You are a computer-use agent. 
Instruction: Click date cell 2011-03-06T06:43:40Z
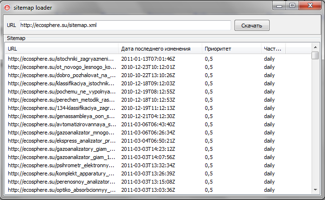pos(148,124)
